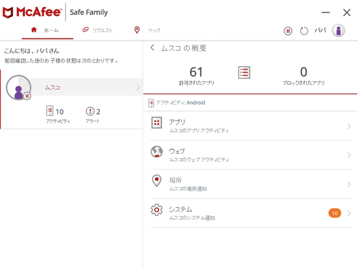Switch to the マップ tab
The width and height of the screenshot is (358, 268).
pyautogui.click(x=147, y=30)
